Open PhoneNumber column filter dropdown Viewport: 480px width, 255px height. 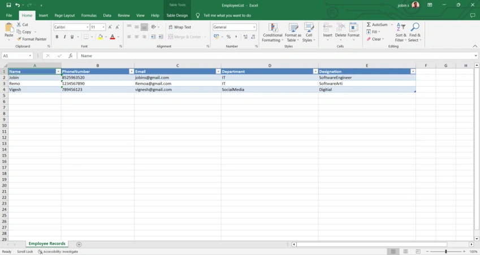tap(131, 71)
